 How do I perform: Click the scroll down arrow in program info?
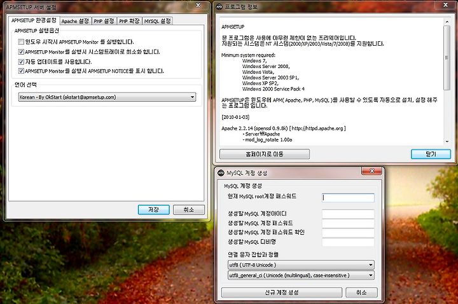pyautogui.click(x=447, y=141)
